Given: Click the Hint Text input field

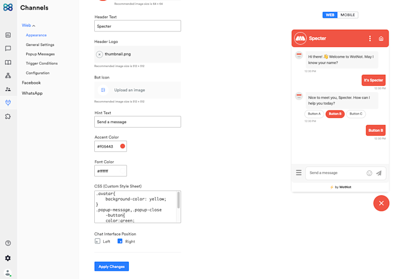Looking at the screenshot, I should click(138, 122).
